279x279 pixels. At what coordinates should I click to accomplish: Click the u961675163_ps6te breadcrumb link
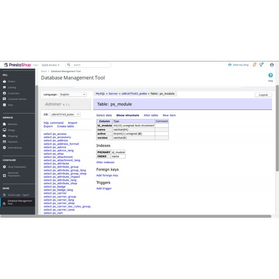coord(134,93)
